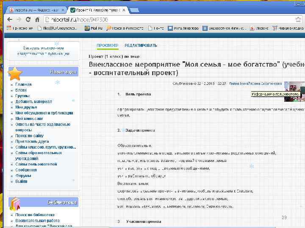This screenshot has height=228, width=305.
Task: Click '2. Задачи проекта' heading
Action: coord(136,130)
